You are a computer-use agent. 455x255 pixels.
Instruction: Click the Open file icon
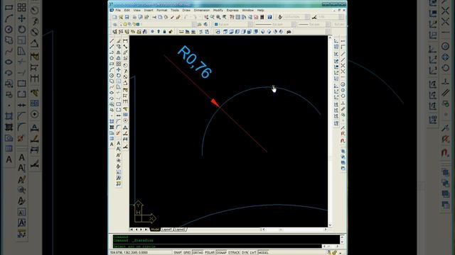point(121,17)
